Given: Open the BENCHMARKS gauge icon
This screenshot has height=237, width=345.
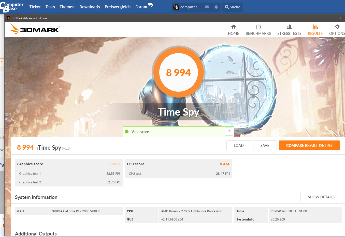Looking at the screenshot, I should click(258, 27).
